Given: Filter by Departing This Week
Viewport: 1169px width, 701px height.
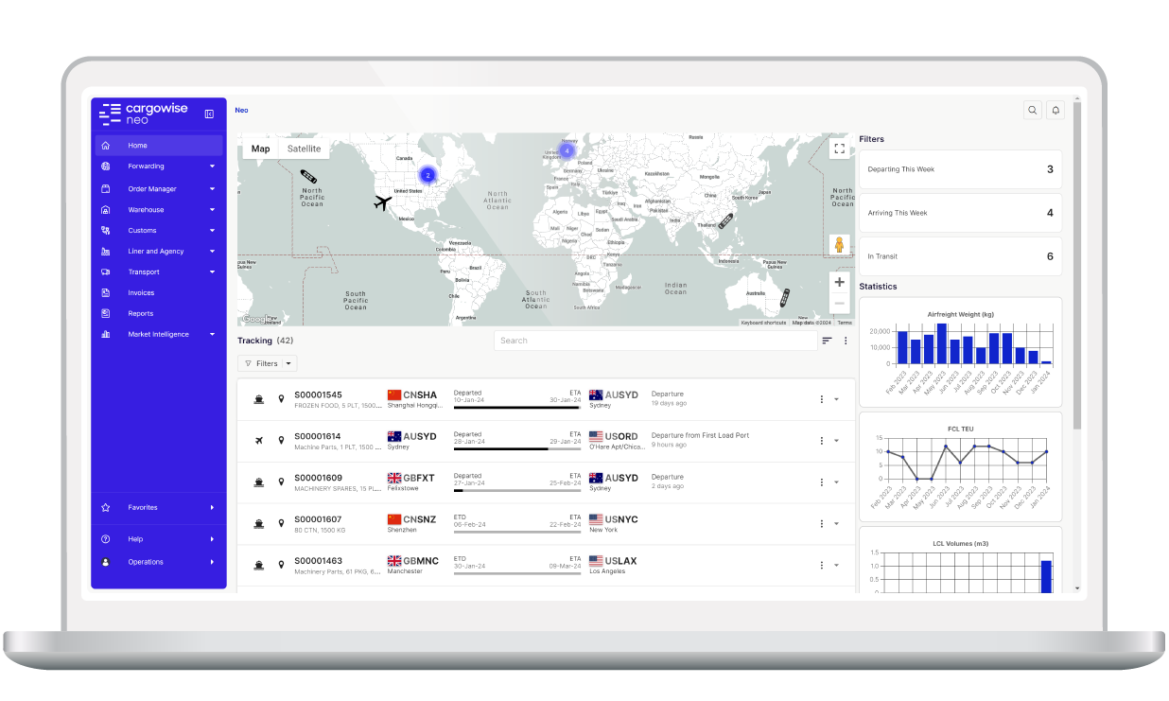Looking at the screenshot, I should click(x=960, y=169).
